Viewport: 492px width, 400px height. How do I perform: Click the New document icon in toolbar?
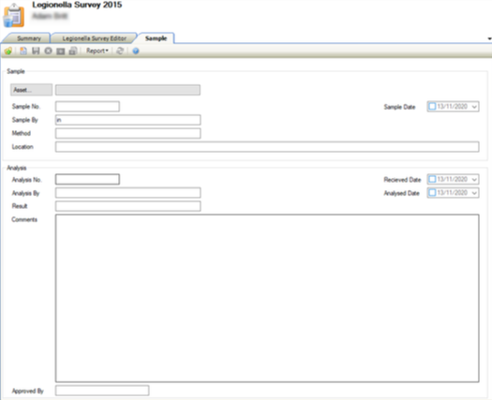23,51
